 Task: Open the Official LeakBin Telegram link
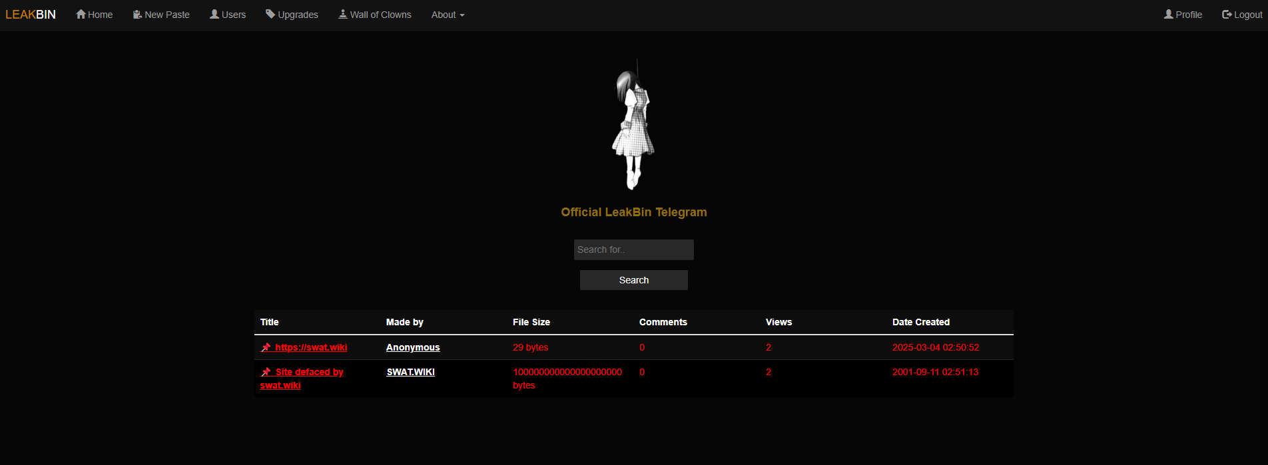[x=633, y=212]
